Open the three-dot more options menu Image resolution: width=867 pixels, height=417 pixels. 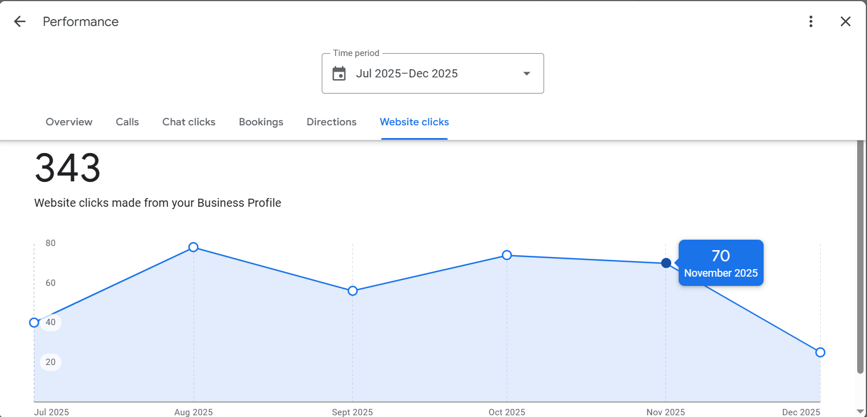coord(811,22)
